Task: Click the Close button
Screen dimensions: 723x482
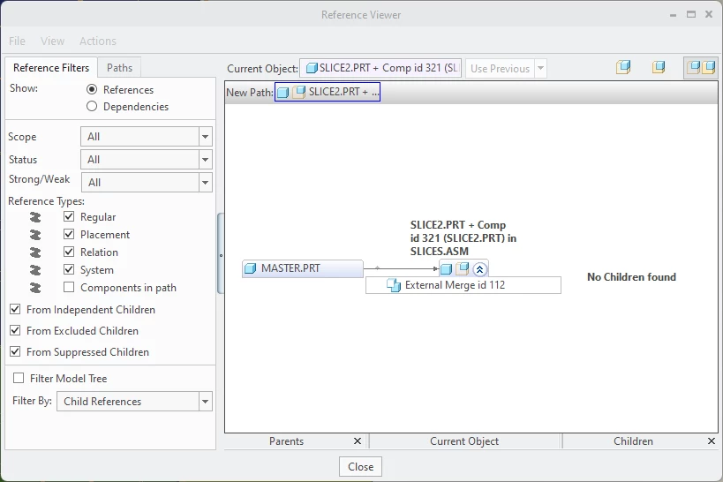Action: (360, 467)
